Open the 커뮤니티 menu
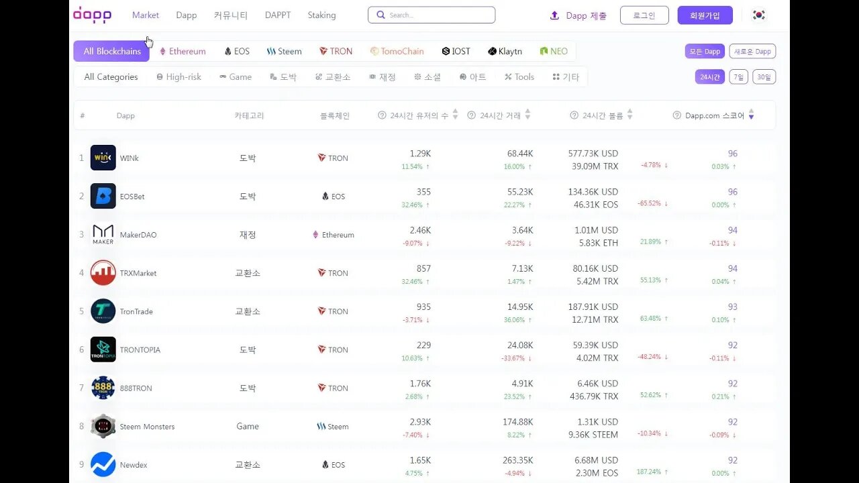Viewport: 859px width, 483px height. (x=231, y=15)
